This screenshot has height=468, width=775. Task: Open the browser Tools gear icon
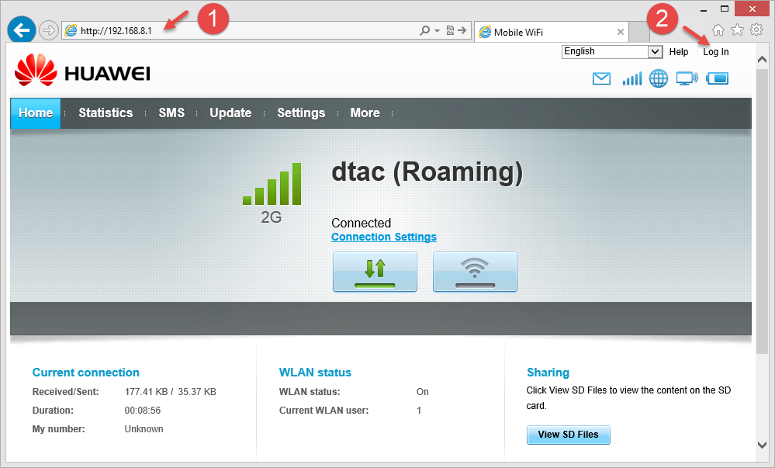[x=756, y=29]
